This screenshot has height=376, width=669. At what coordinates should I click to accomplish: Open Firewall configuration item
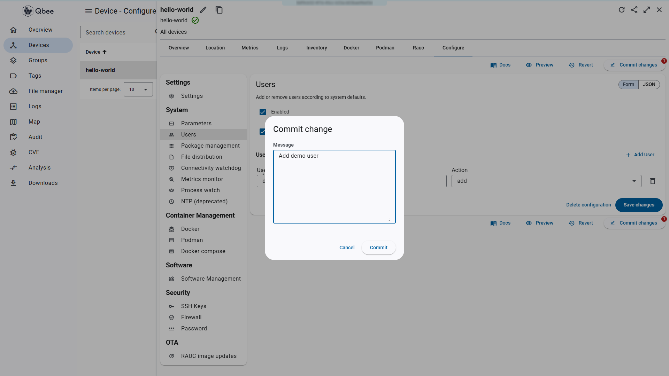[x=203, y=318]
